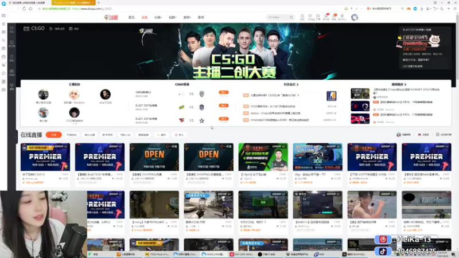Open the 视频 dropdown in nav
This screenshot has width=459, height=258.
coord(173,17)
